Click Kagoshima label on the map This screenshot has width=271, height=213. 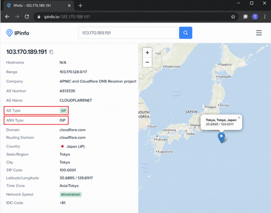(165, 152)
